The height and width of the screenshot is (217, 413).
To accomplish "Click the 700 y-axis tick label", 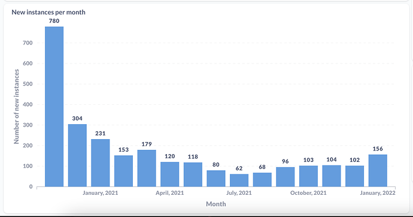I will pyautogui.click(x=28, y=43).
